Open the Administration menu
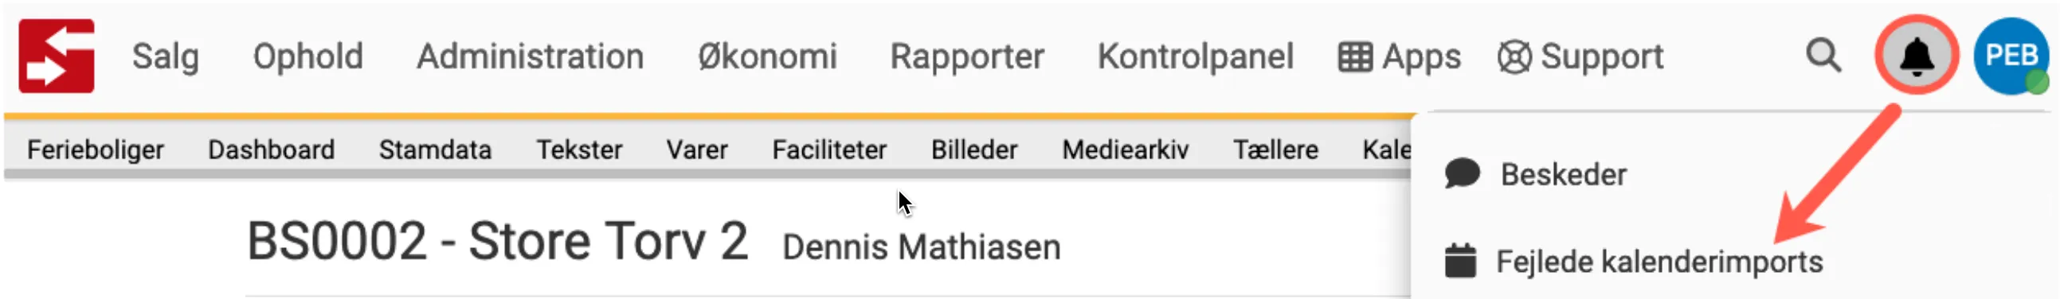Screen dimensions: 2060x299 coord(531,56)
